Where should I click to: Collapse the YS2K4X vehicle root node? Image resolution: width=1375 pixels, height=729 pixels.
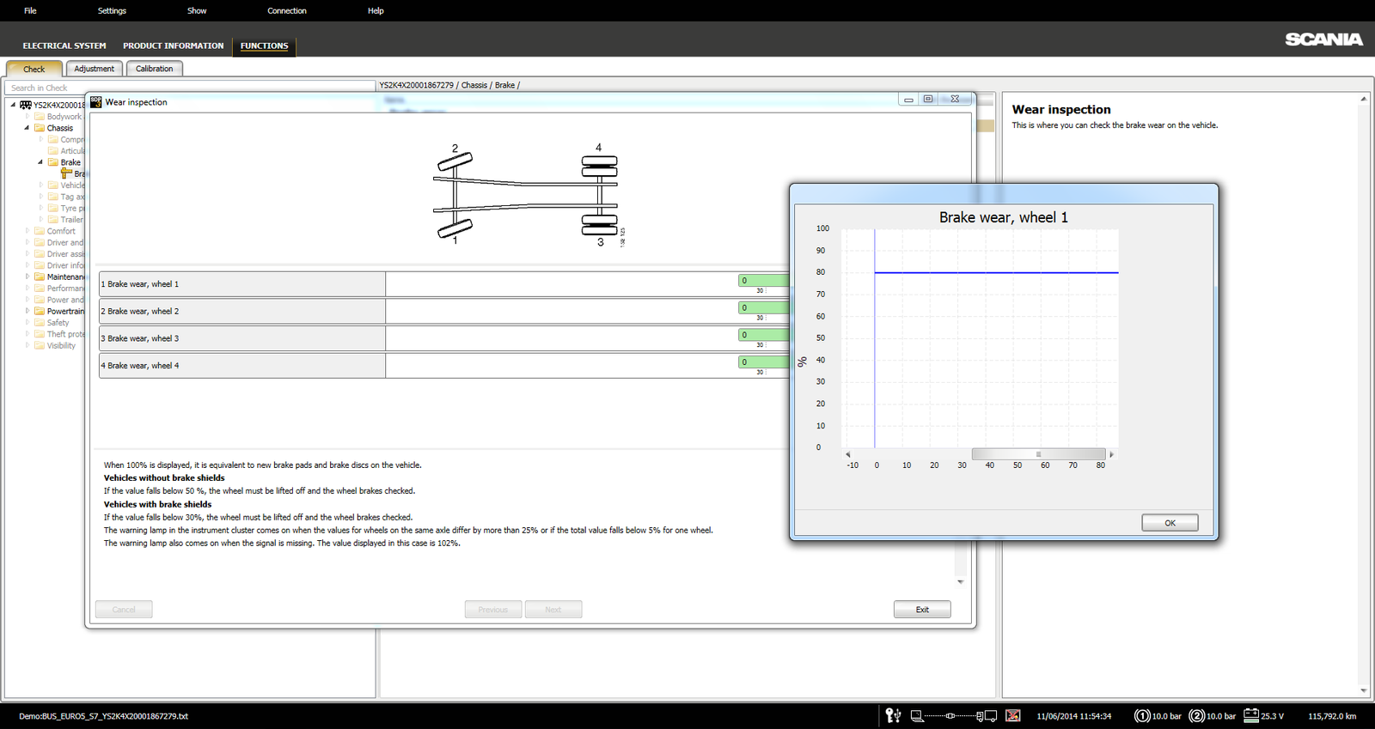13,105
